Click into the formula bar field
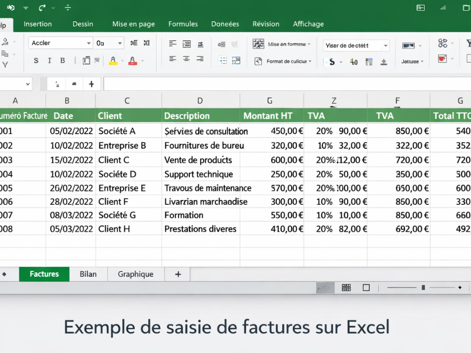 (287, 84)
